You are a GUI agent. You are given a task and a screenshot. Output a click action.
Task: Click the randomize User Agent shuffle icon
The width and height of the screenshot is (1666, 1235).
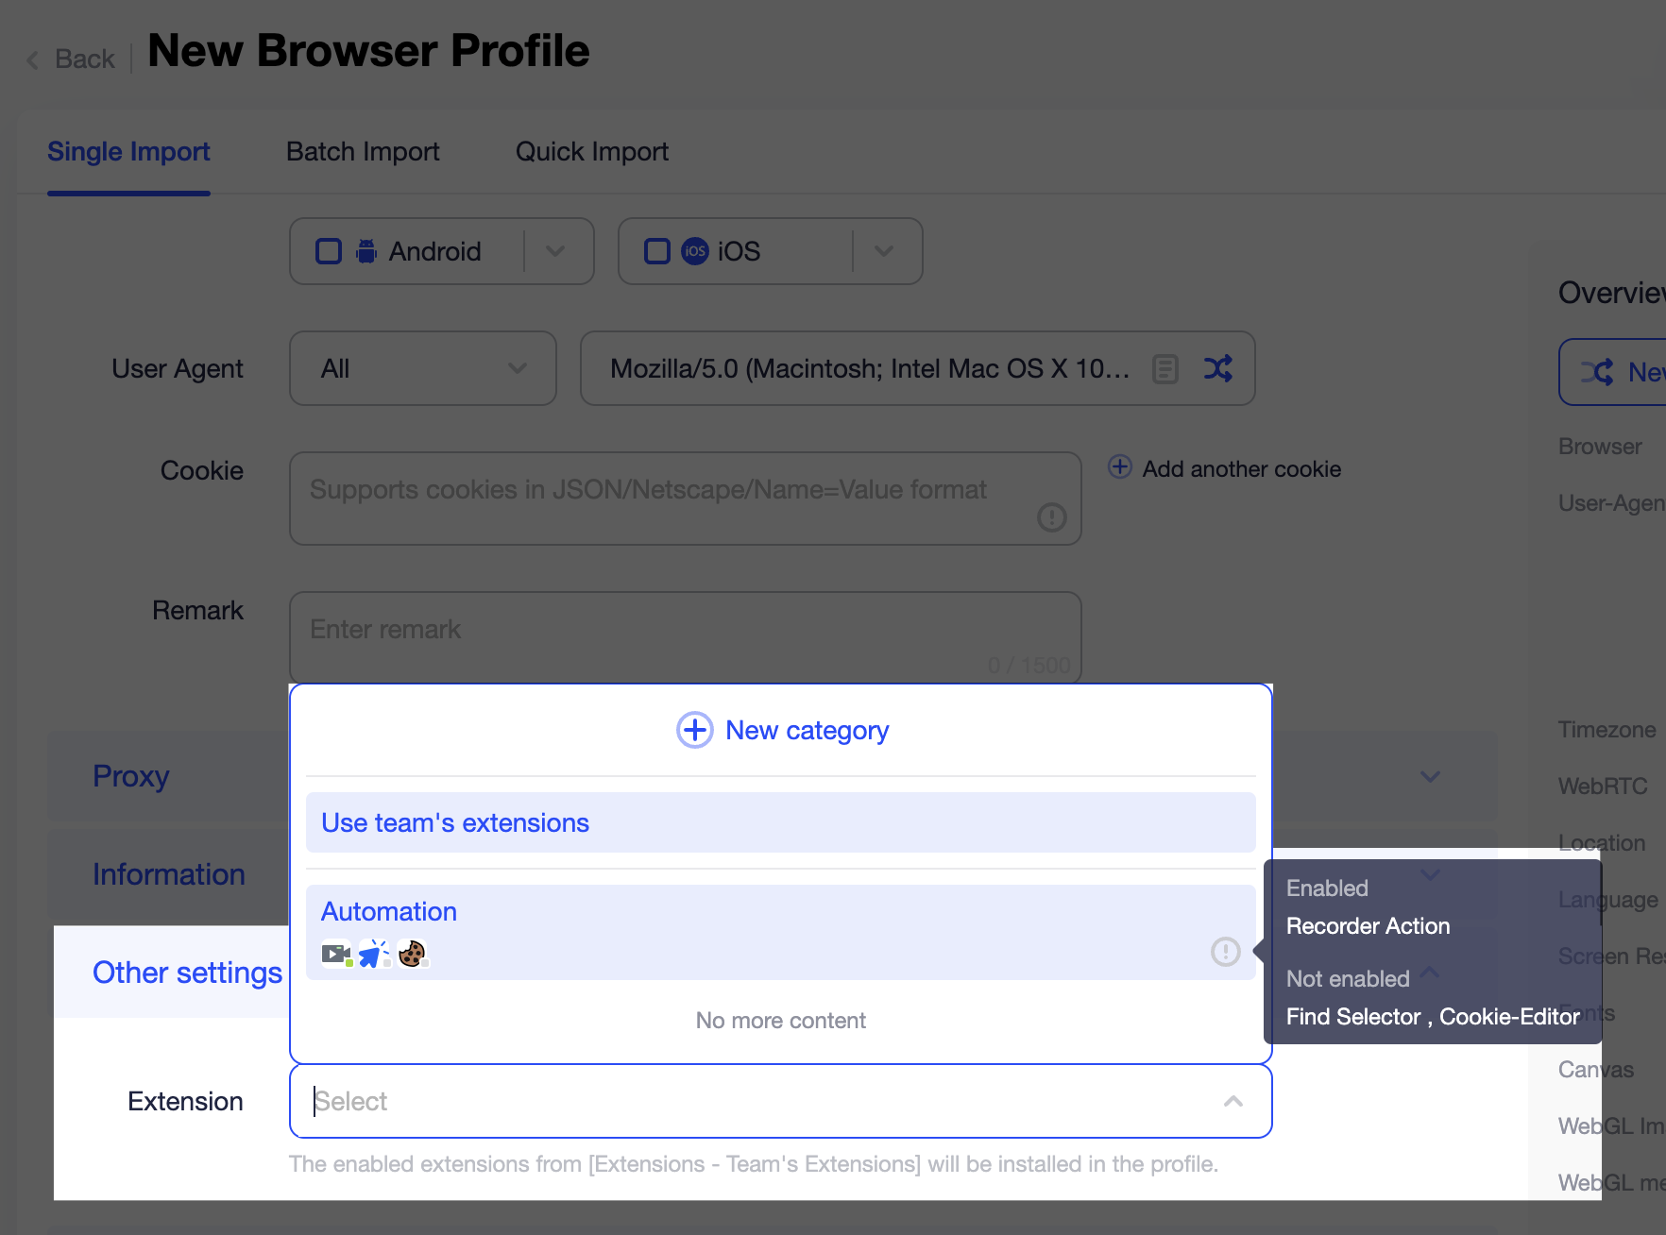pyautogui.click(x=1218, y=368)
